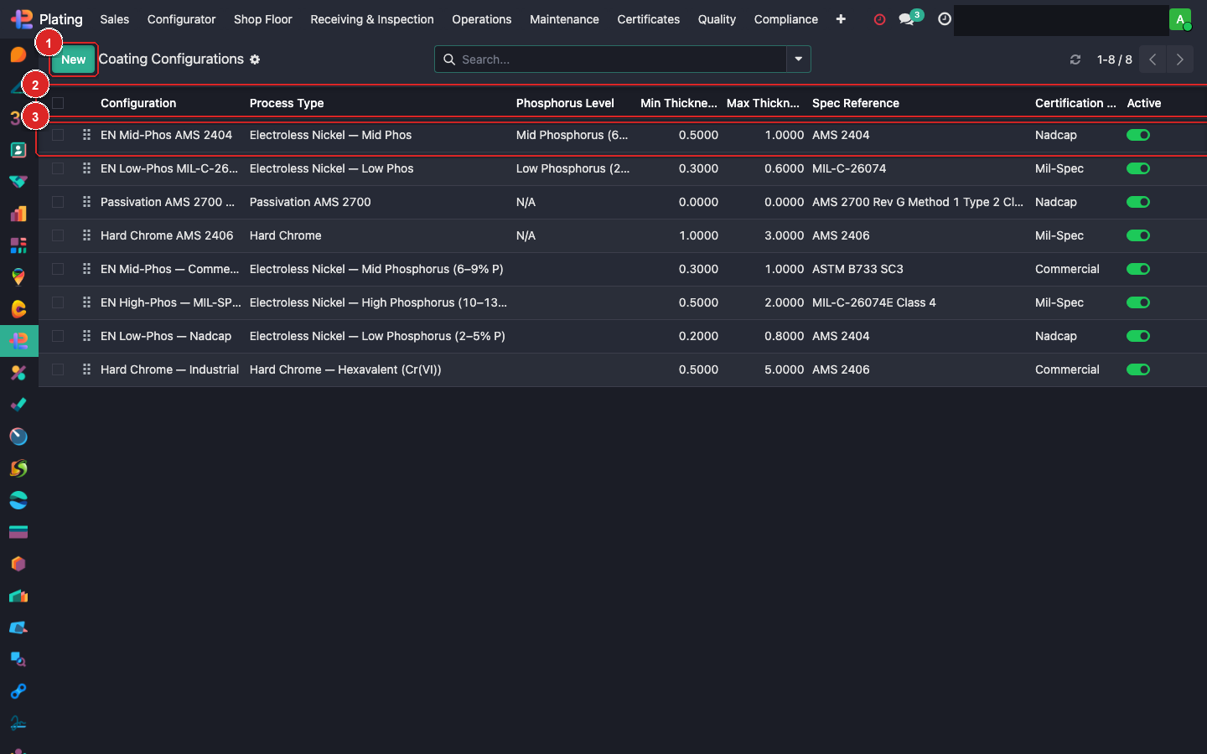Disable Active toggle for EN Mid-Phos AMS 2404

pos(1137,135)
